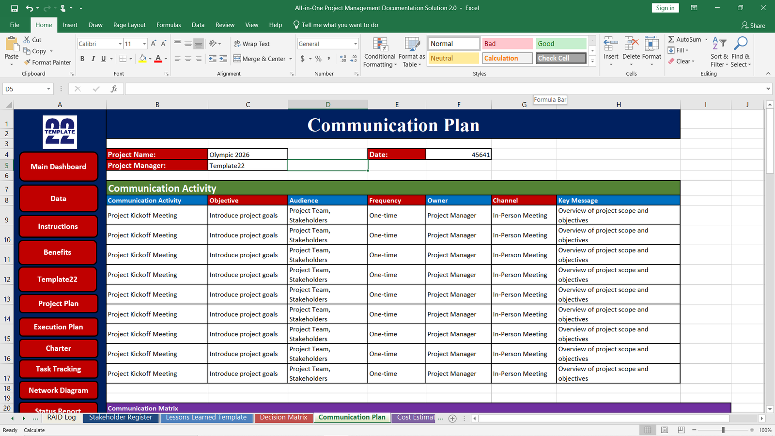Click the Undo arrow icon

(x=30, y=8)
